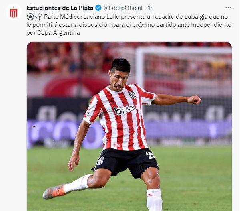Open the Estudiantes de La Plata profile avatar
This screenshot has width=241, height=211.
pyautogui.click(x=14, y=12)
